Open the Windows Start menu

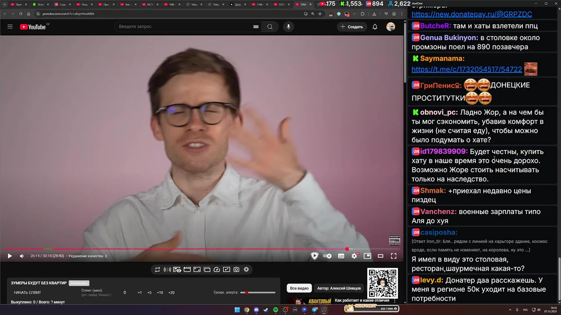237,310
